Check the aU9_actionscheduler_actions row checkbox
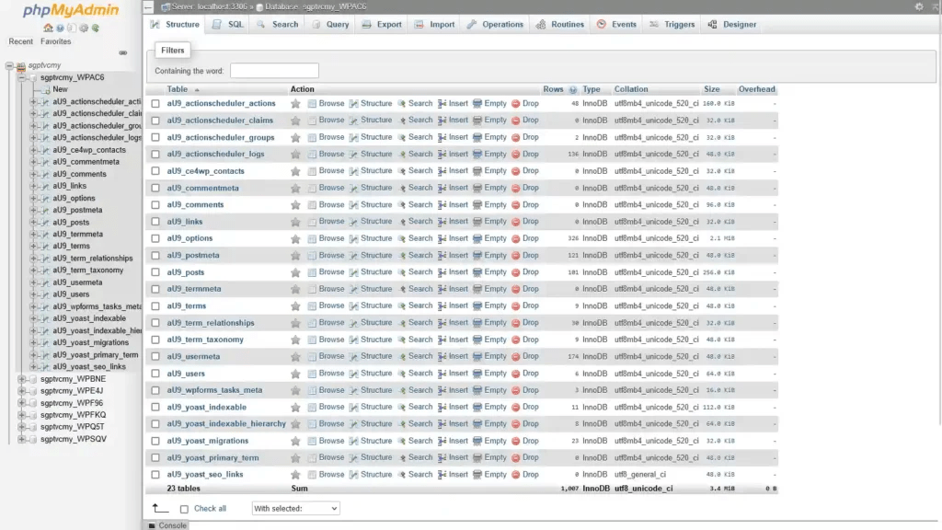This screenshot has height=530, width=942. [155, 103]
